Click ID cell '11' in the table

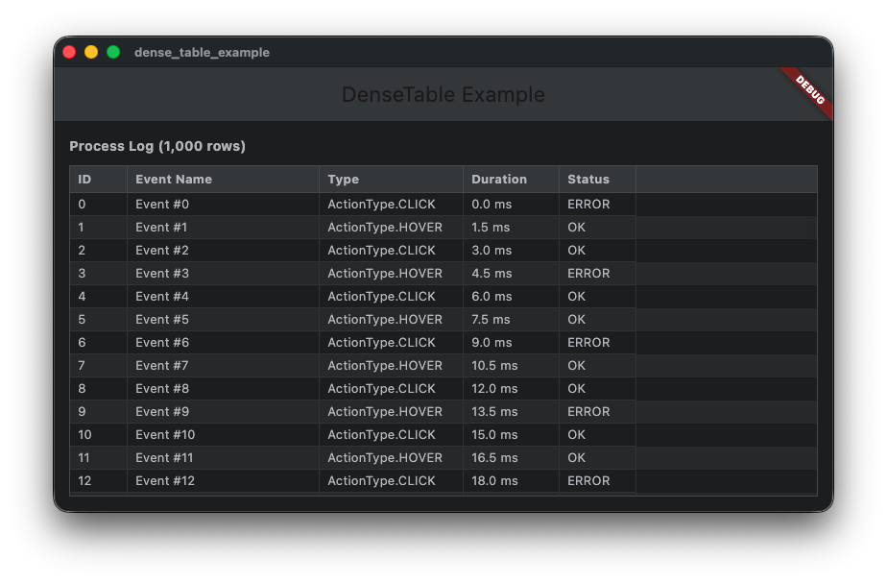pos(99,458)
